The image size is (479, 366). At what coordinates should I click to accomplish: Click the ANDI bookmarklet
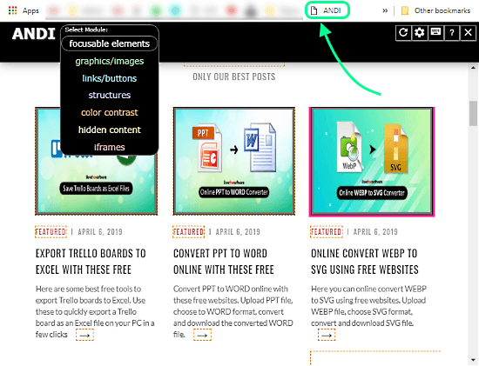(327, 10)
